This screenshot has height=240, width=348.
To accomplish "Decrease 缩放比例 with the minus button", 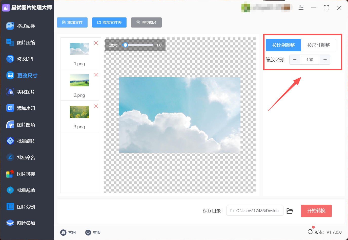I will coord(295,60).
